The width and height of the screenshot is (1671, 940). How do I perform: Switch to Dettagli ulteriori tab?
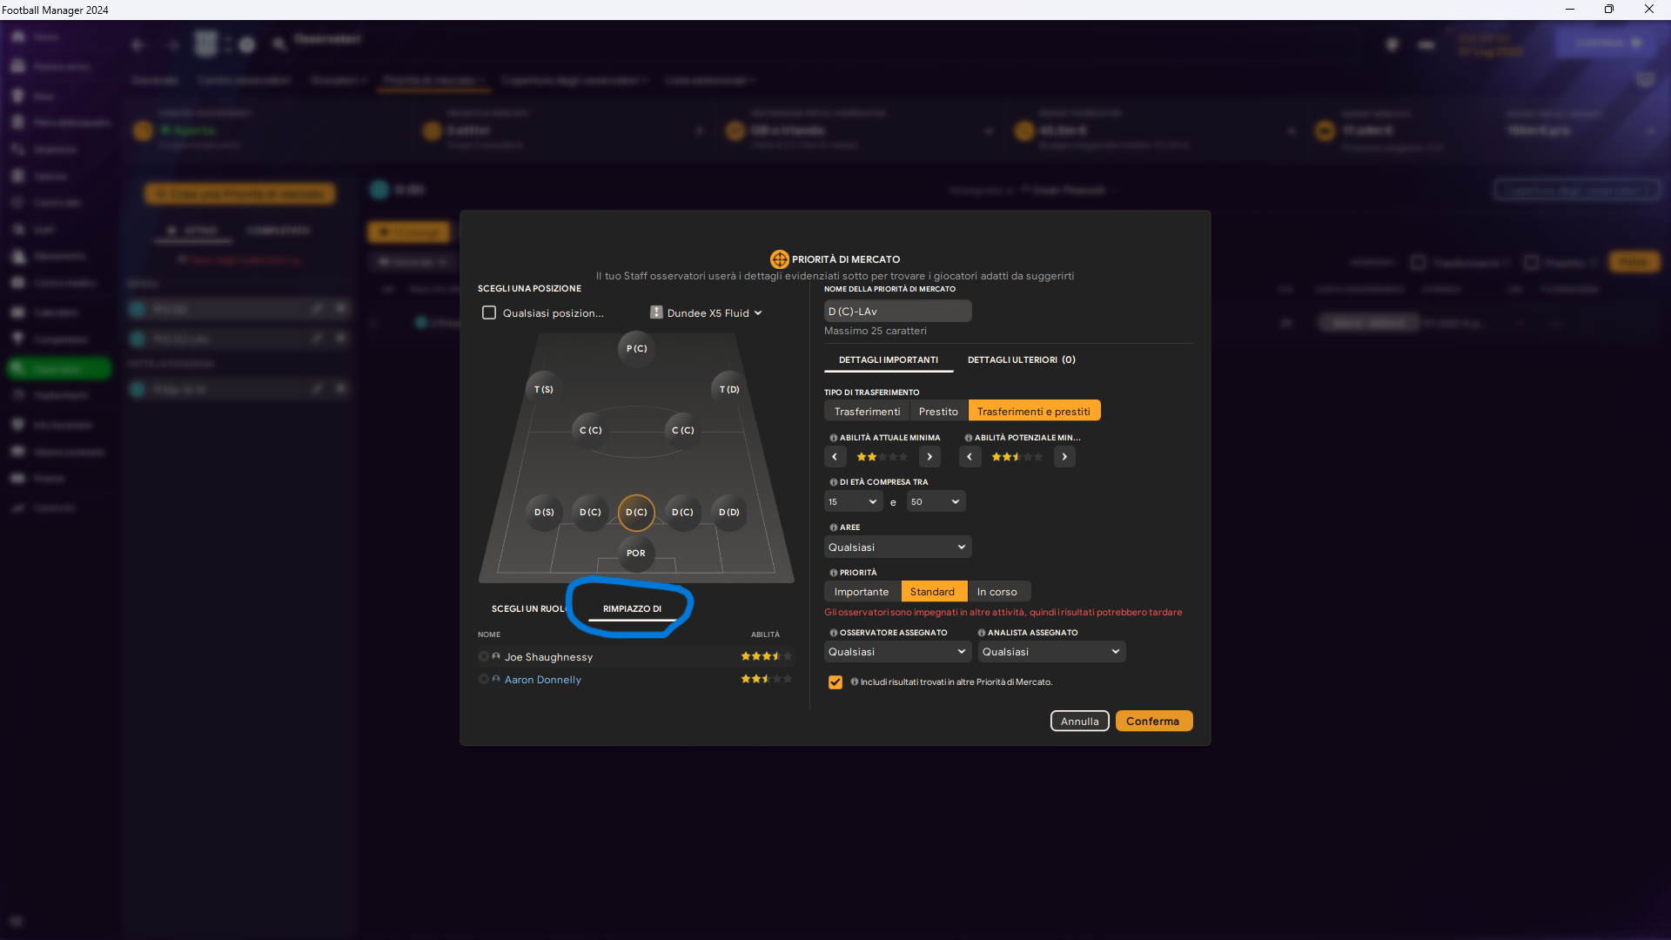click(1021, 359)
